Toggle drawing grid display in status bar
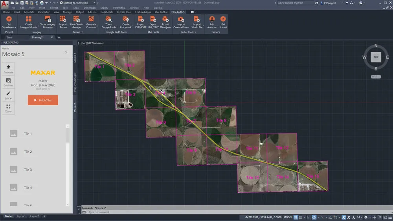The width and height of the screenshot is (393, 221). tap(296, 217)
